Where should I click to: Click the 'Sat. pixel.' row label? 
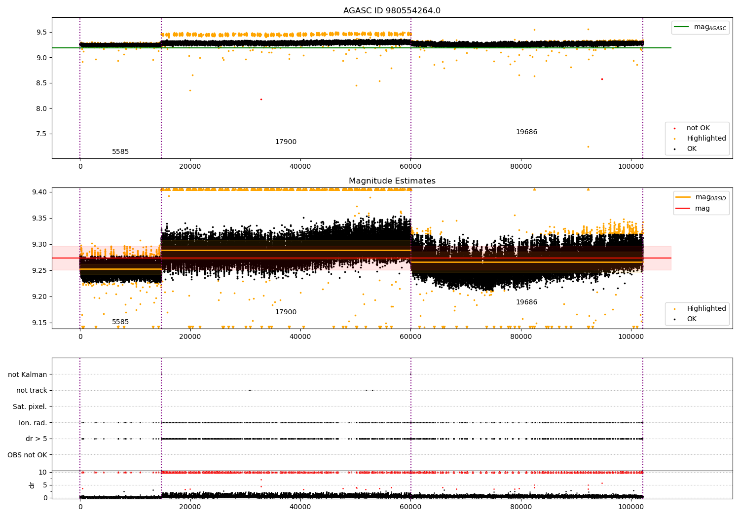point(30,407)
